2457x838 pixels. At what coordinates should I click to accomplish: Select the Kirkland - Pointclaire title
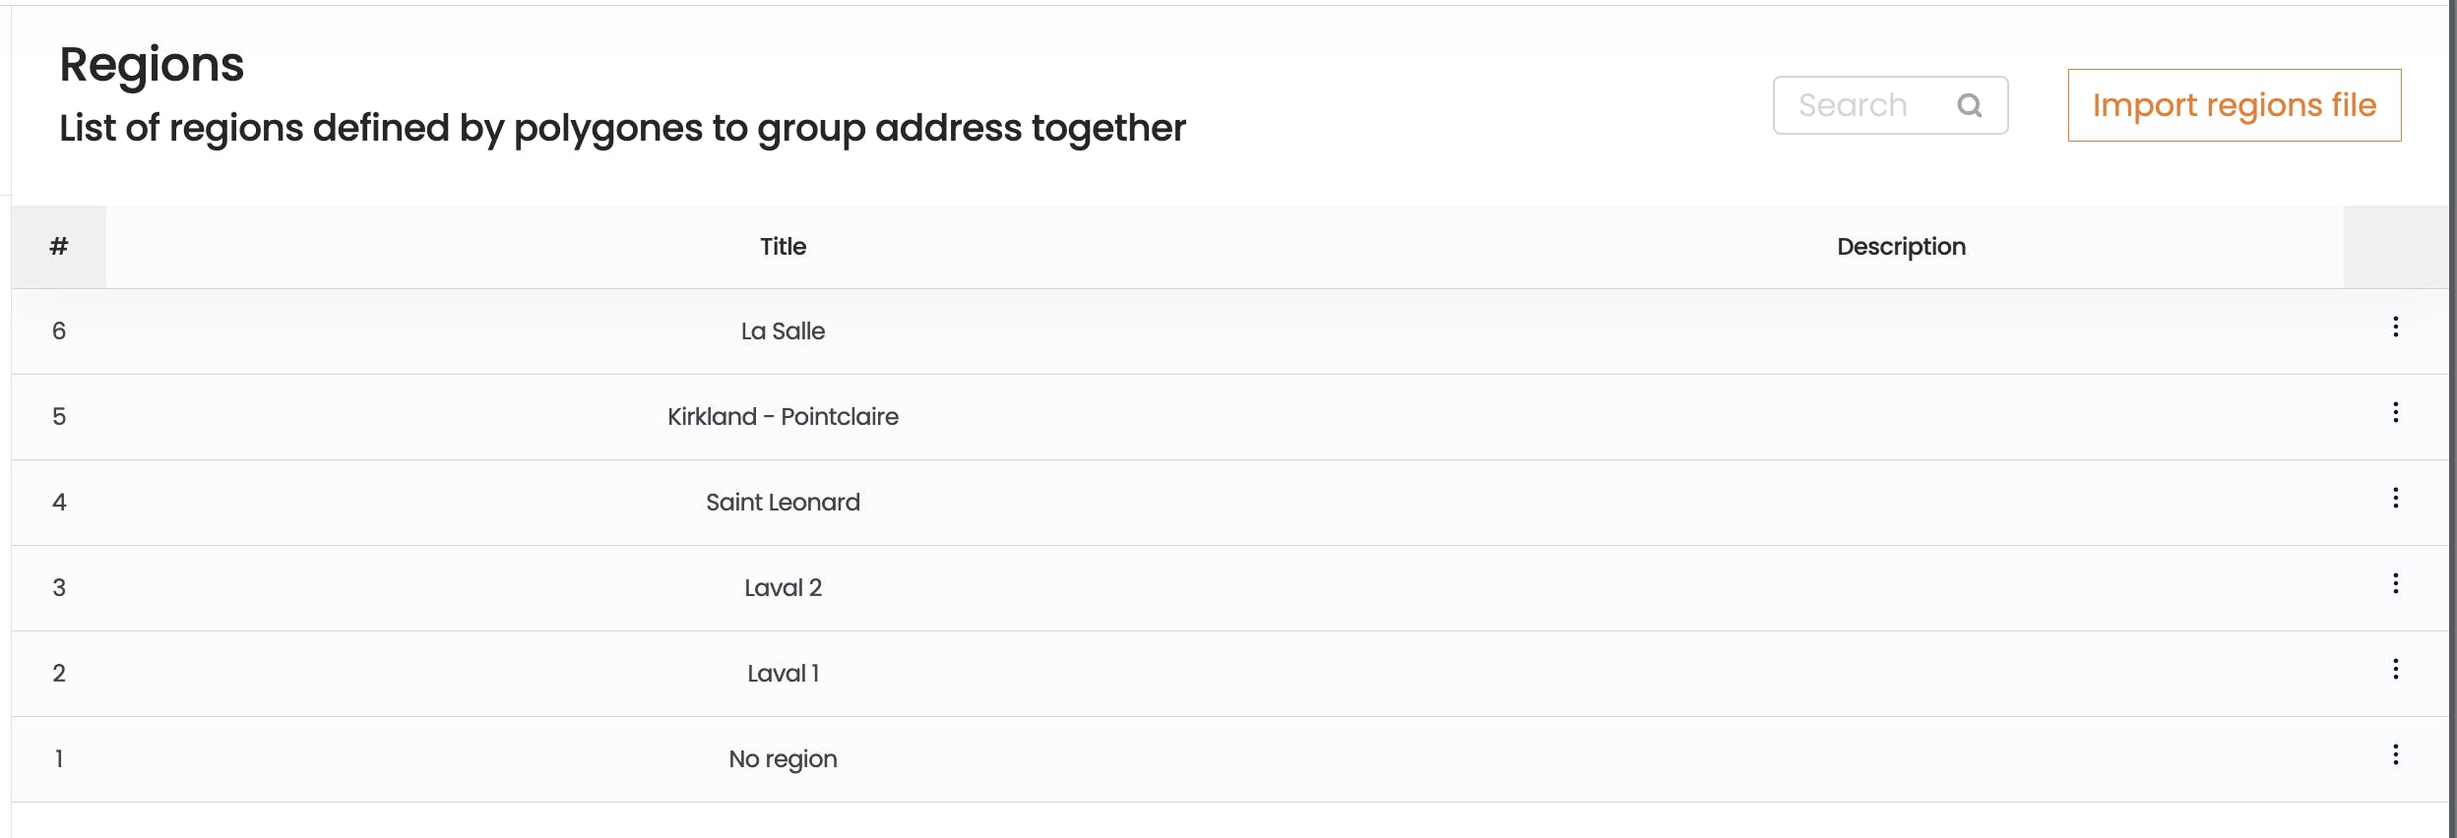click(783, 417)
